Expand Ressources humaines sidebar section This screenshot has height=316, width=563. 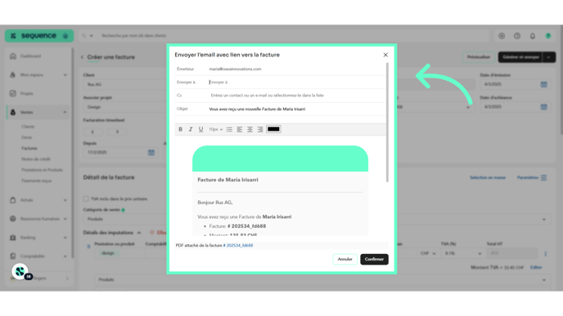click(38, 219)
